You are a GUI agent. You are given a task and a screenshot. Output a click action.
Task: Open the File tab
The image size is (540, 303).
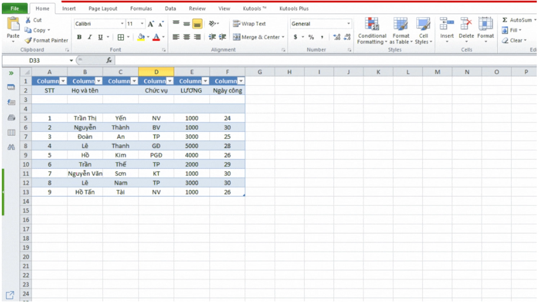point(15,8)
